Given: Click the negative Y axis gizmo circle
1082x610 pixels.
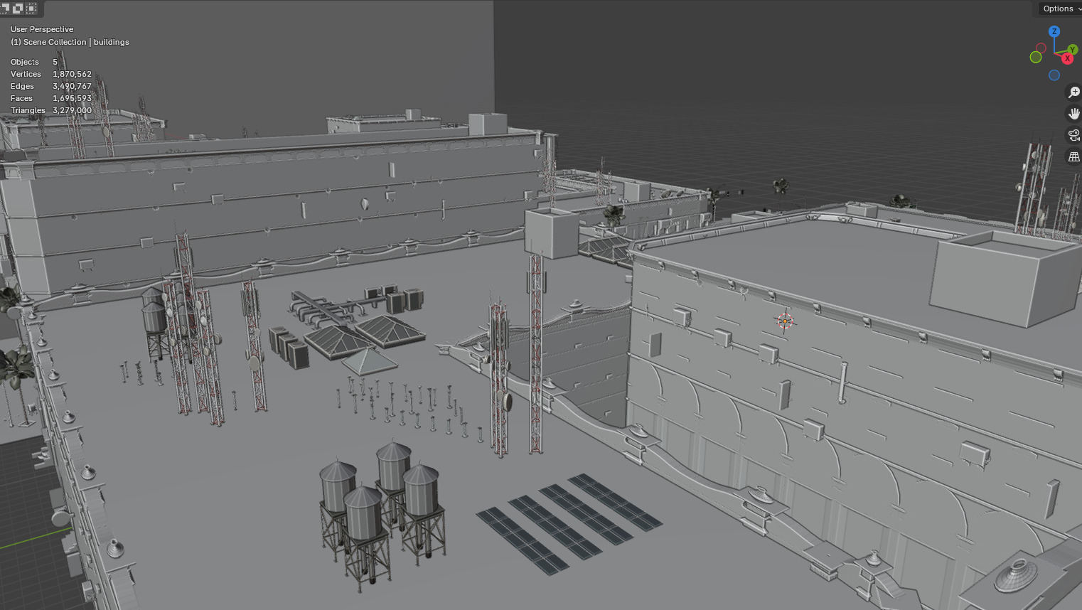Looking at the screenshot, I should click(x=1036, y=57).
